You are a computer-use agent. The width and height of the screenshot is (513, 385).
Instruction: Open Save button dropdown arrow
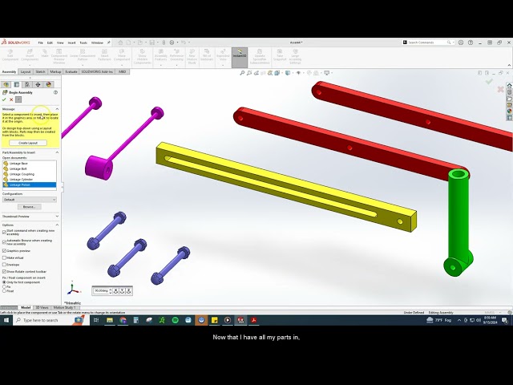tap(157, 43)
